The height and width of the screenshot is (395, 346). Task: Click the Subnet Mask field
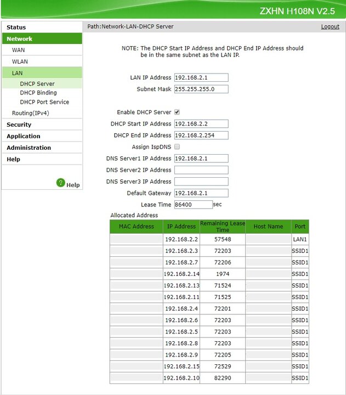click(201, 89)
